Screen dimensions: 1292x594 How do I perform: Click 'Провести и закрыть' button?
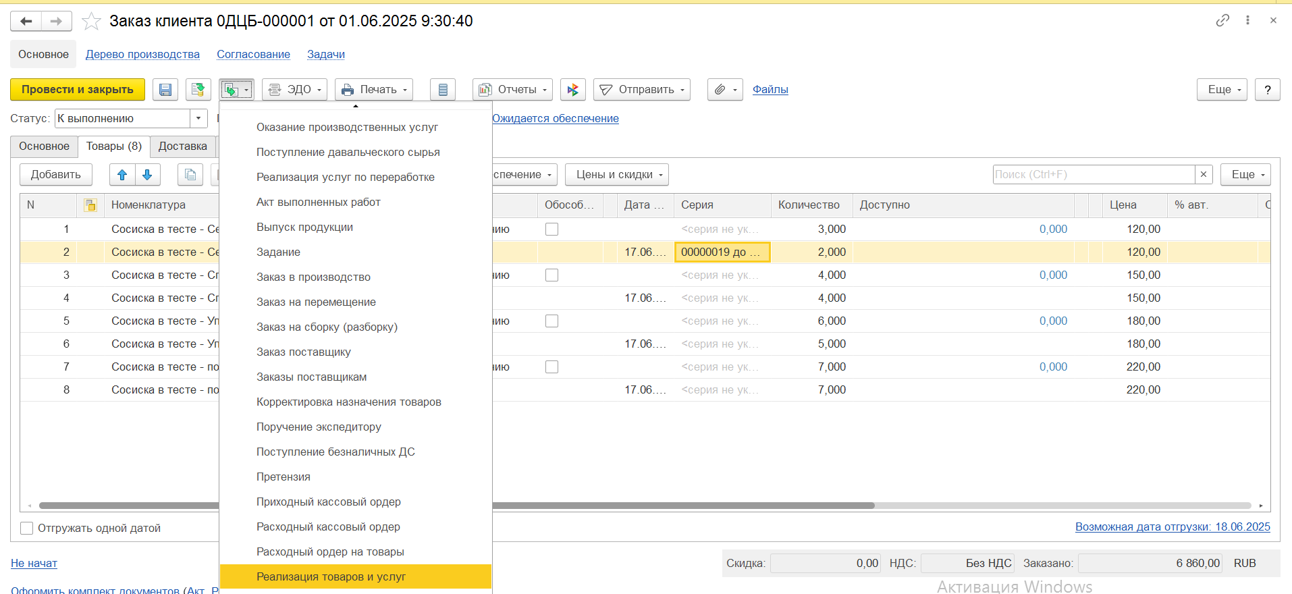78,90
